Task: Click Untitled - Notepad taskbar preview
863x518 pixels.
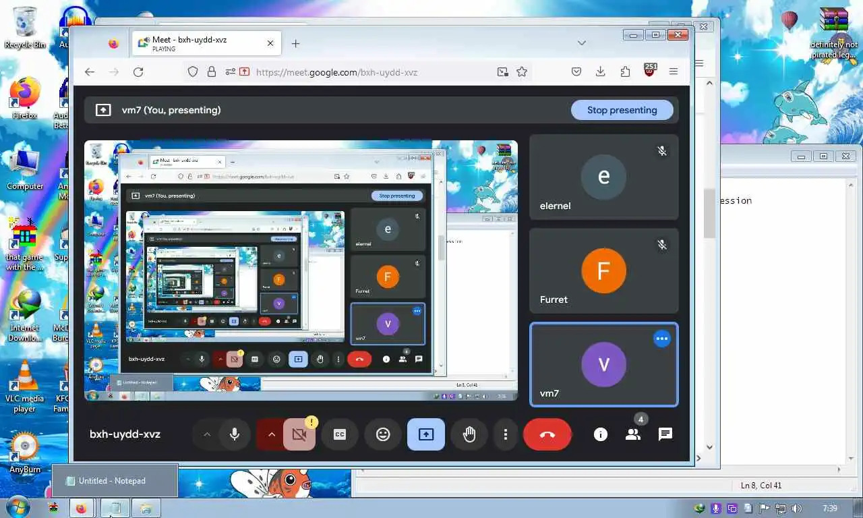Action: [x=115, y=480]
